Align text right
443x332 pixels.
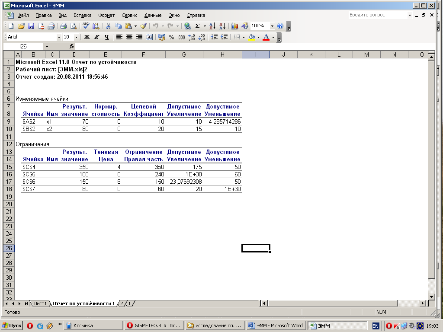click(x=139, y=37)
